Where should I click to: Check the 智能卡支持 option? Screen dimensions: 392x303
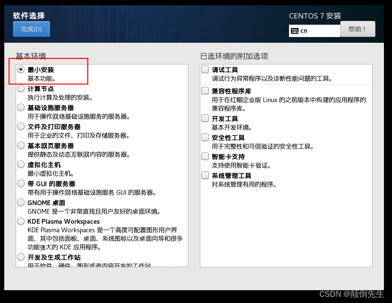205,156
